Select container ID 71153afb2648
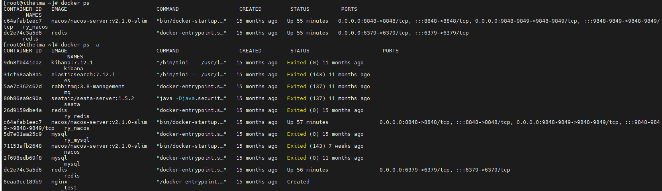 click(23, 146)
